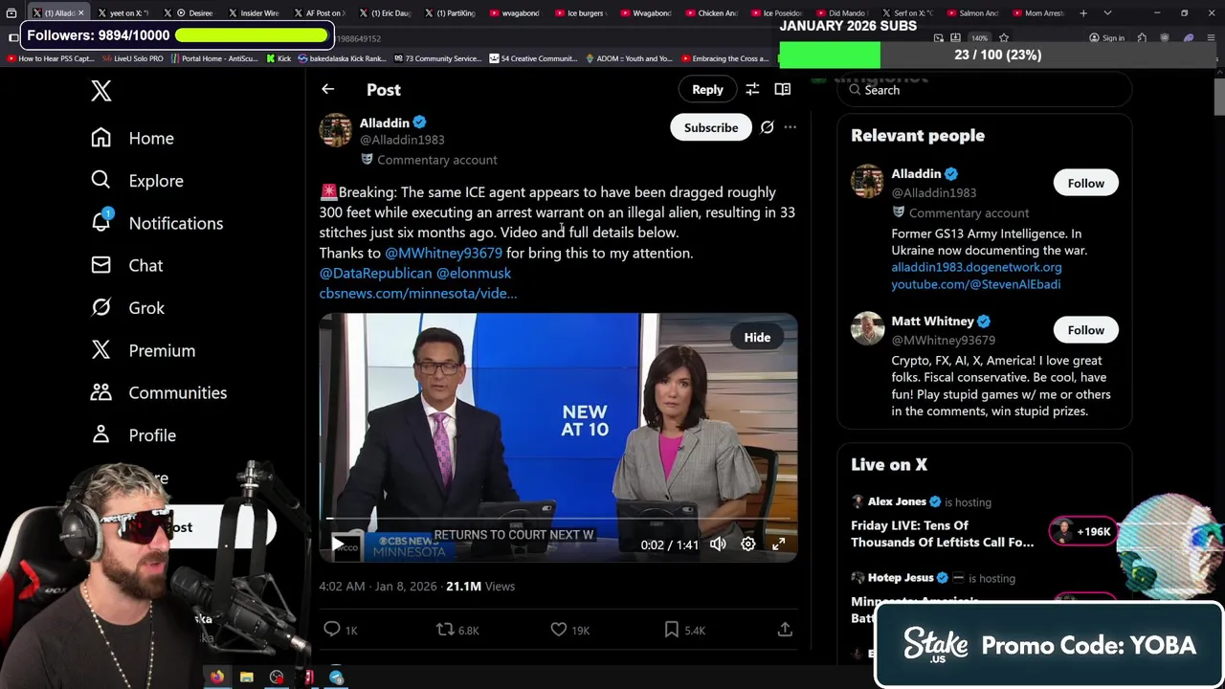Bookmark the post showing 5.4K
The image size is (1225, 689).
[684, 630]
